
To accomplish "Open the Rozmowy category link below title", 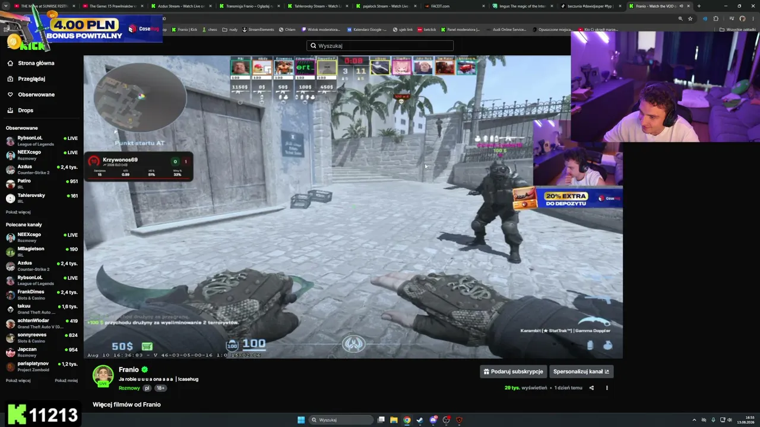I will click(129, 388).
